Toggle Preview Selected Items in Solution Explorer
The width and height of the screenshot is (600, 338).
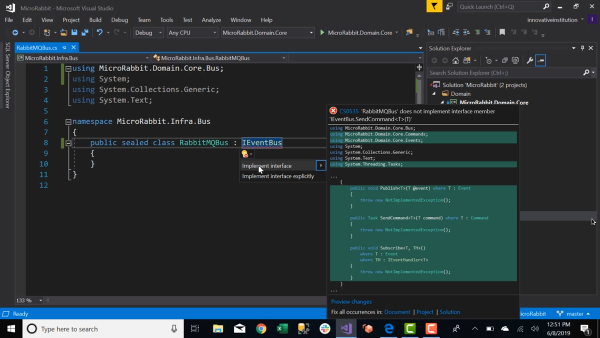[x=540, y=61]
